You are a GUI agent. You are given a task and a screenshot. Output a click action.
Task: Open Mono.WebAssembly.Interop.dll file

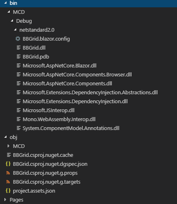59,119
